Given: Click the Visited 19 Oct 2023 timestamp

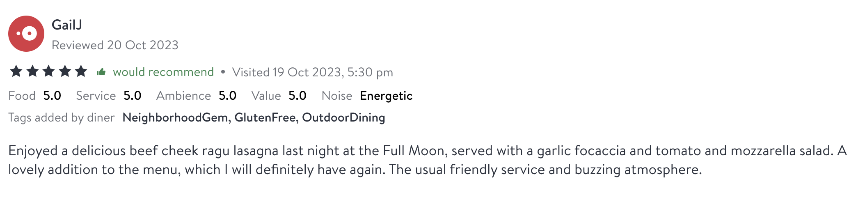Looking at the screenshot, I should pyautogui.click(x=312, y=72).
